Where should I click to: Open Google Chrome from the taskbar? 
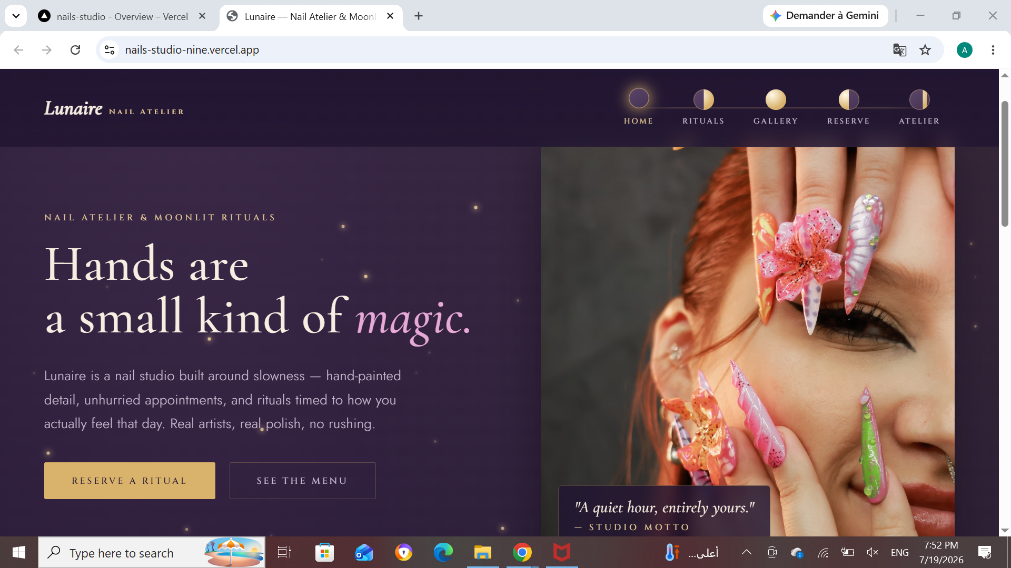pos(522,552)
